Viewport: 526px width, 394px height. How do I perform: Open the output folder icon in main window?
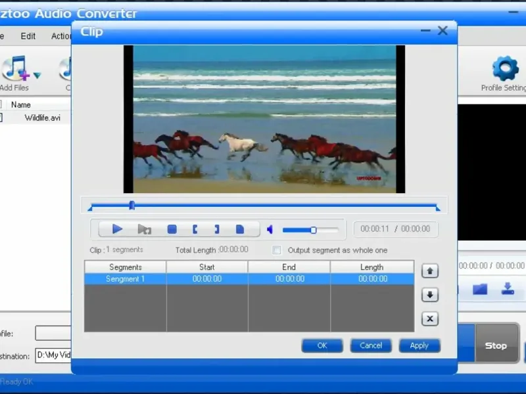(x=480, y=289)
